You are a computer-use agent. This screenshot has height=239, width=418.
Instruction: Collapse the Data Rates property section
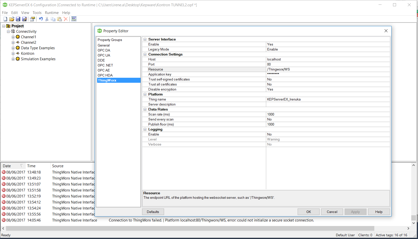[x=145, y=109]
